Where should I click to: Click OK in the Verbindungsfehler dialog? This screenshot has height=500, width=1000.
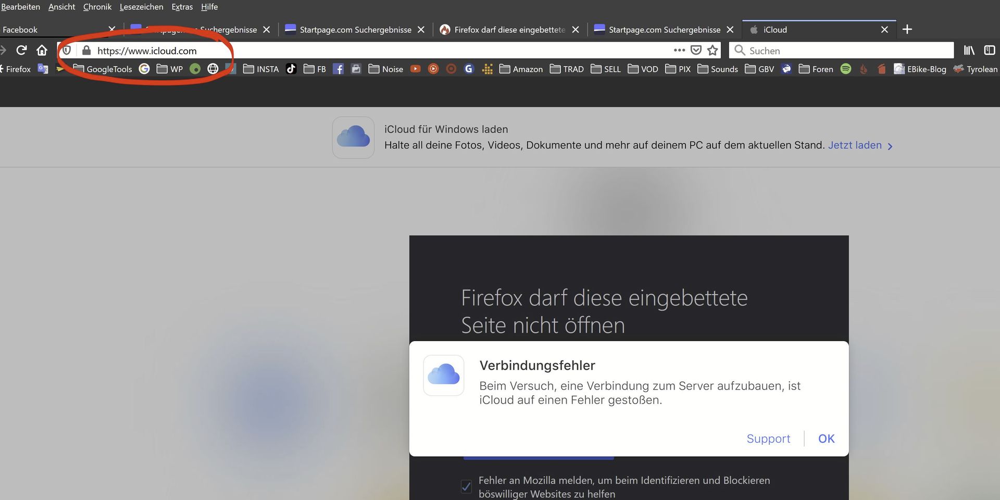click(x=827, y=439)
